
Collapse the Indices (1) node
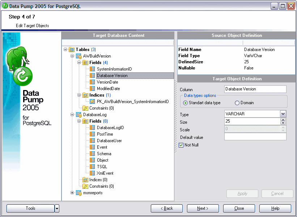click(79, 95)
